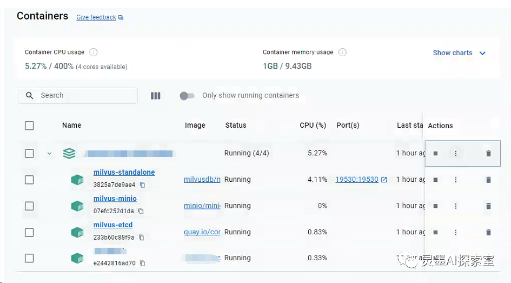Click the Show charts chevron arrow
Image resolution: width=511 pixels, height=283 pixels.
click(x=482, y=53)
